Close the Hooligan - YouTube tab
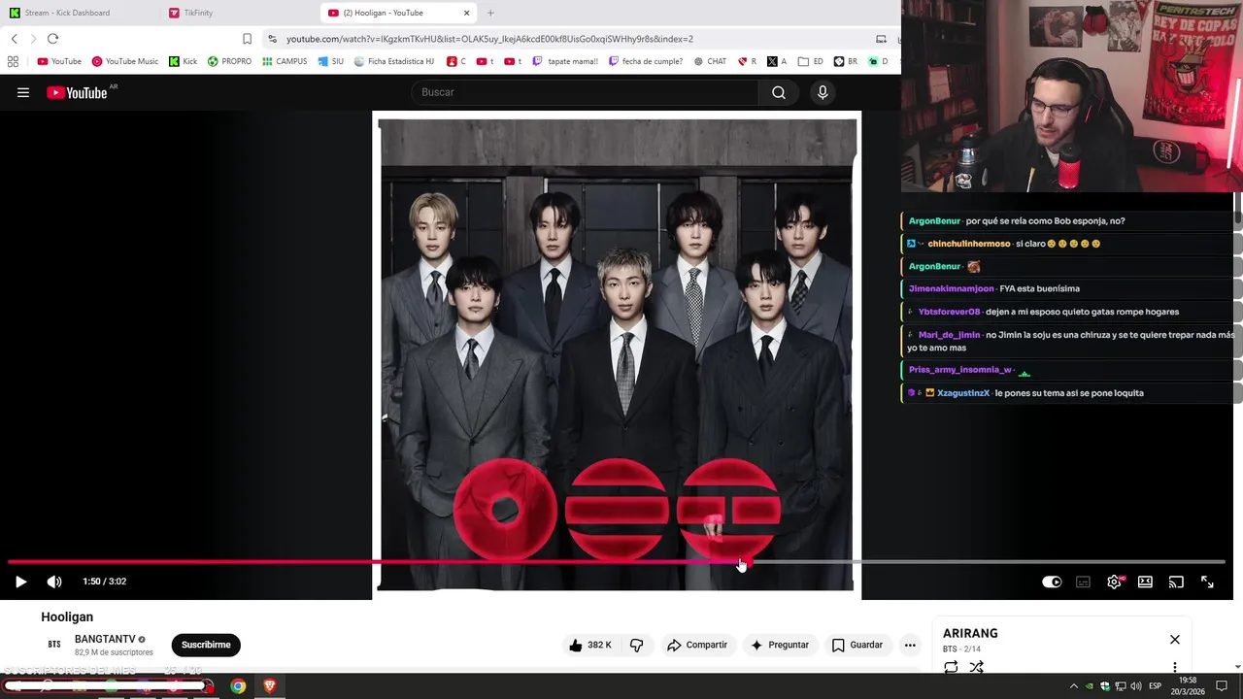1243x699 pixels. 466,13
